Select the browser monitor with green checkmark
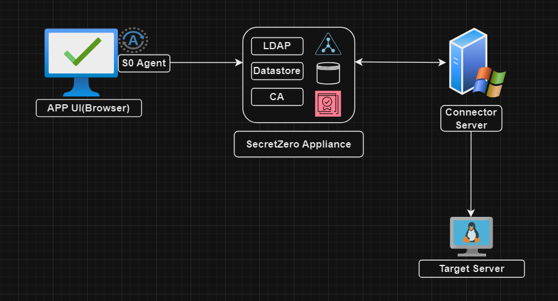The height and width of the screenshot is (301, 558). click(81, 62)
